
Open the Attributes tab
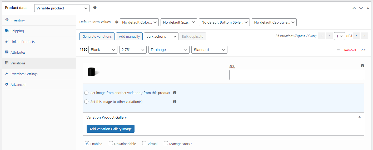(x=18, y=52)
